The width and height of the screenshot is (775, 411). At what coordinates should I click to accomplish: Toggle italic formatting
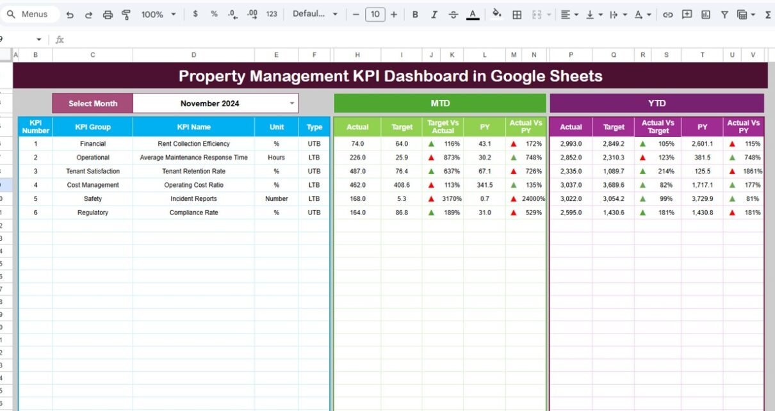pos(434,14)
